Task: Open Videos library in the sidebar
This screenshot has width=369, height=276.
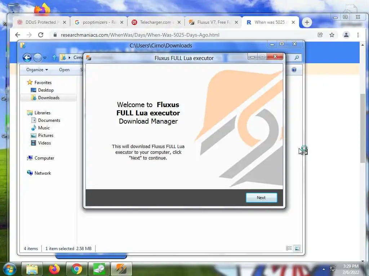Action: 41,143
